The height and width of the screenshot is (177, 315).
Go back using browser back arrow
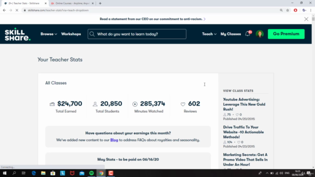point(4,10)
